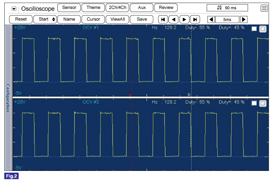Toggle OCV #2 white square checkbox

tap(254, 103)
